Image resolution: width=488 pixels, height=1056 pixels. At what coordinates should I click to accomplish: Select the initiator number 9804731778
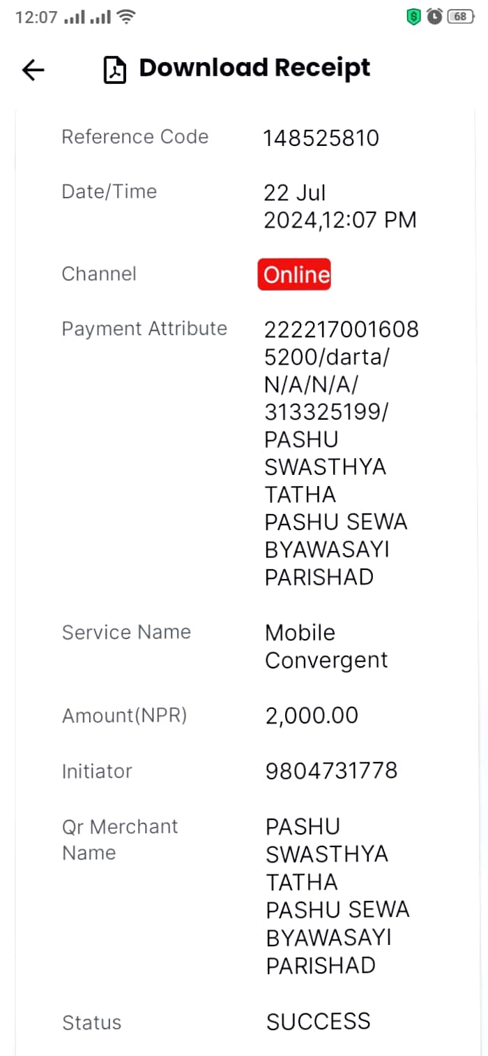point(331,771)
